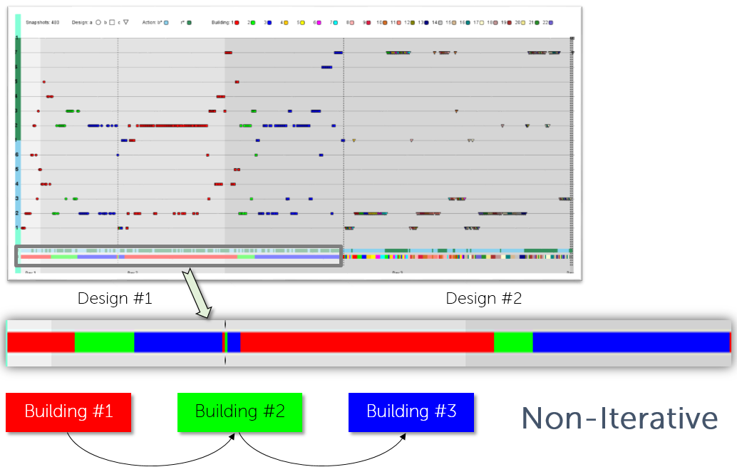Select the Action b* light blue swatch
Screen dimensions: 737x472
166,23
